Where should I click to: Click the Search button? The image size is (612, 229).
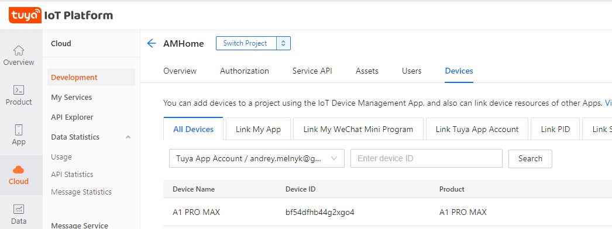point(530,158)
